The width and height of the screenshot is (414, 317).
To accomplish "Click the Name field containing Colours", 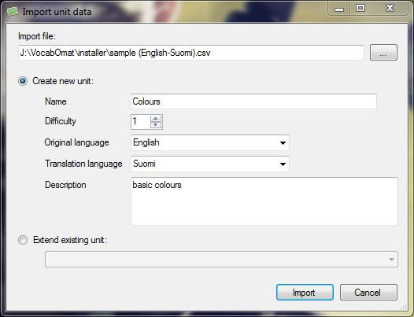I will [253, 101].
